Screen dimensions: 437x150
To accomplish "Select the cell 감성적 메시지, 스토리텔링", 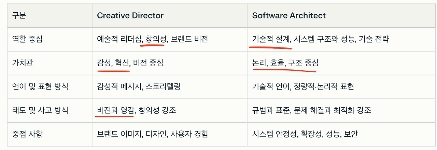I will coord(139,86).
